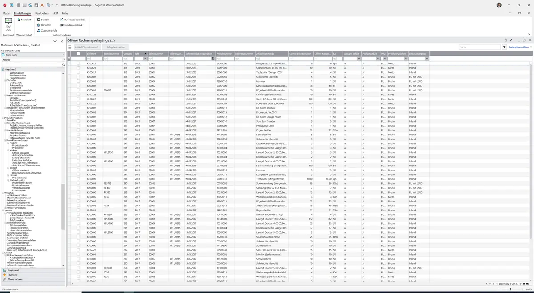The image size is (534, 293).
Task: Check the row for Dr. Boom Red Bass
Action: point(78,108)
